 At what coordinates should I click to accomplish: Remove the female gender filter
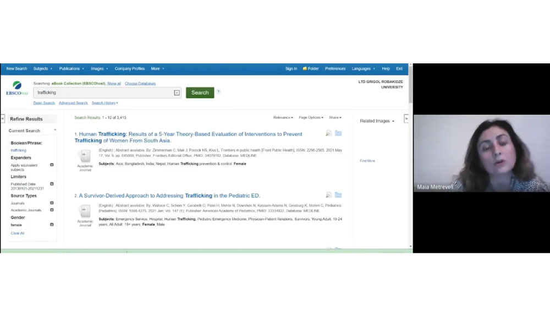click(52, 225)
